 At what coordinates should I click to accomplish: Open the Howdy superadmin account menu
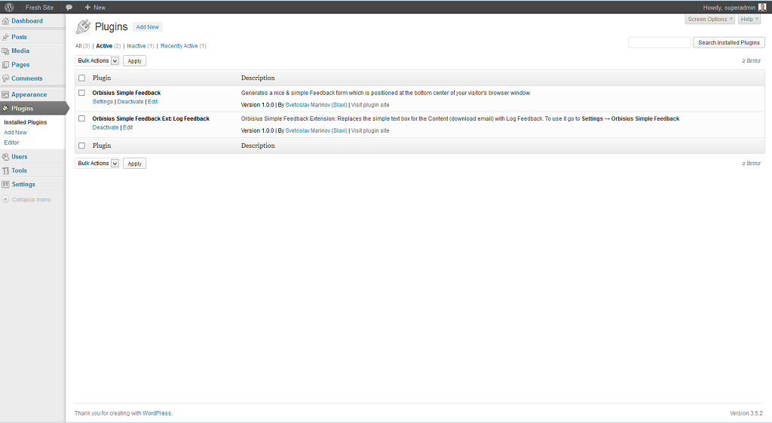(x=734, y=8)
